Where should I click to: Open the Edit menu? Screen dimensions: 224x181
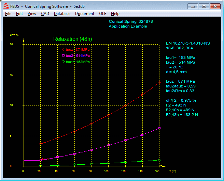19,14
